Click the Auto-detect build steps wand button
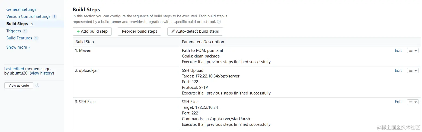This screenshot has width=422, height=132. point(195,31)
